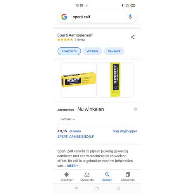The width and height of the screenshot is (194, 194).
Task: Share the Sperti Aambeienzalf product
Action: pos(133,37)
